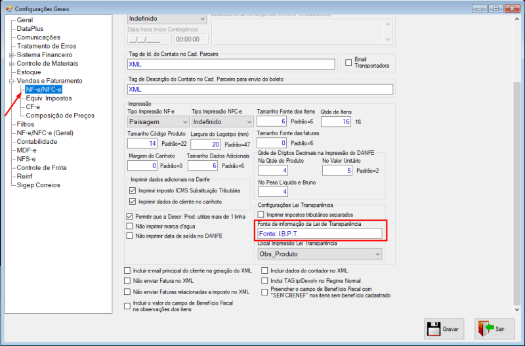
Task: Select Geral in the tree
Action: tap(25, 20)
